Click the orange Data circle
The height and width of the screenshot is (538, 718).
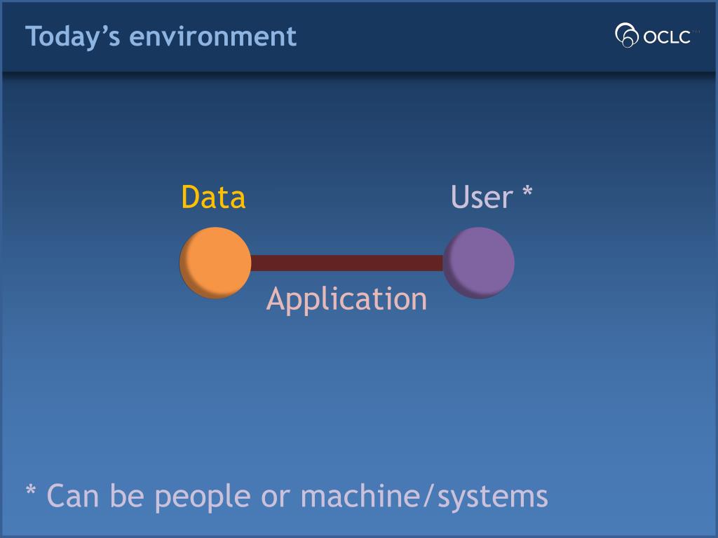coord(215,263)
